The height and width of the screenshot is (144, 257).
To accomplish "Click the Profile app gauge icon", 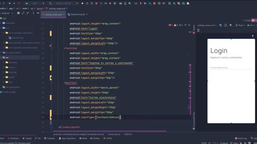I will tap(106, 3).
